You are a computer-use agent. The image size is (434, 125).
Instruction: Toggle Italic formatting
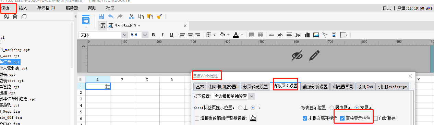pos(162,35)
